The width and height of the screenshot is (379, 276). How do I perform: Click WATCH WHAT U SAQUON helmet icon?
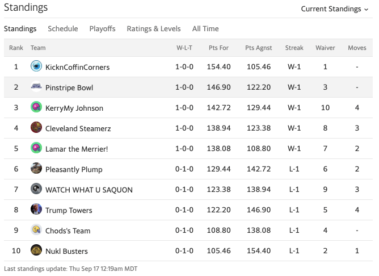click(36, 189)
